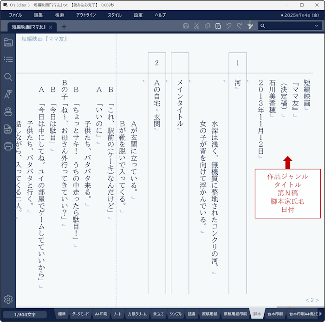Cut selection with scissors icon
This screenshot has width=325, height=322.
[x=196, y=26]
